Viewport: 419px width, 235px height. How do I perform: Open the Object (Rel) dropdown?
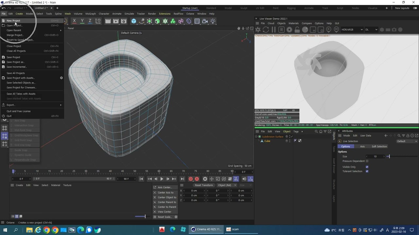227,185
